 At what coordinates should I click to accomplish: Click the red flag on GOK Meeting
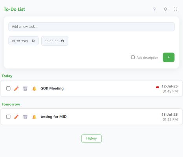pos(157,88)
